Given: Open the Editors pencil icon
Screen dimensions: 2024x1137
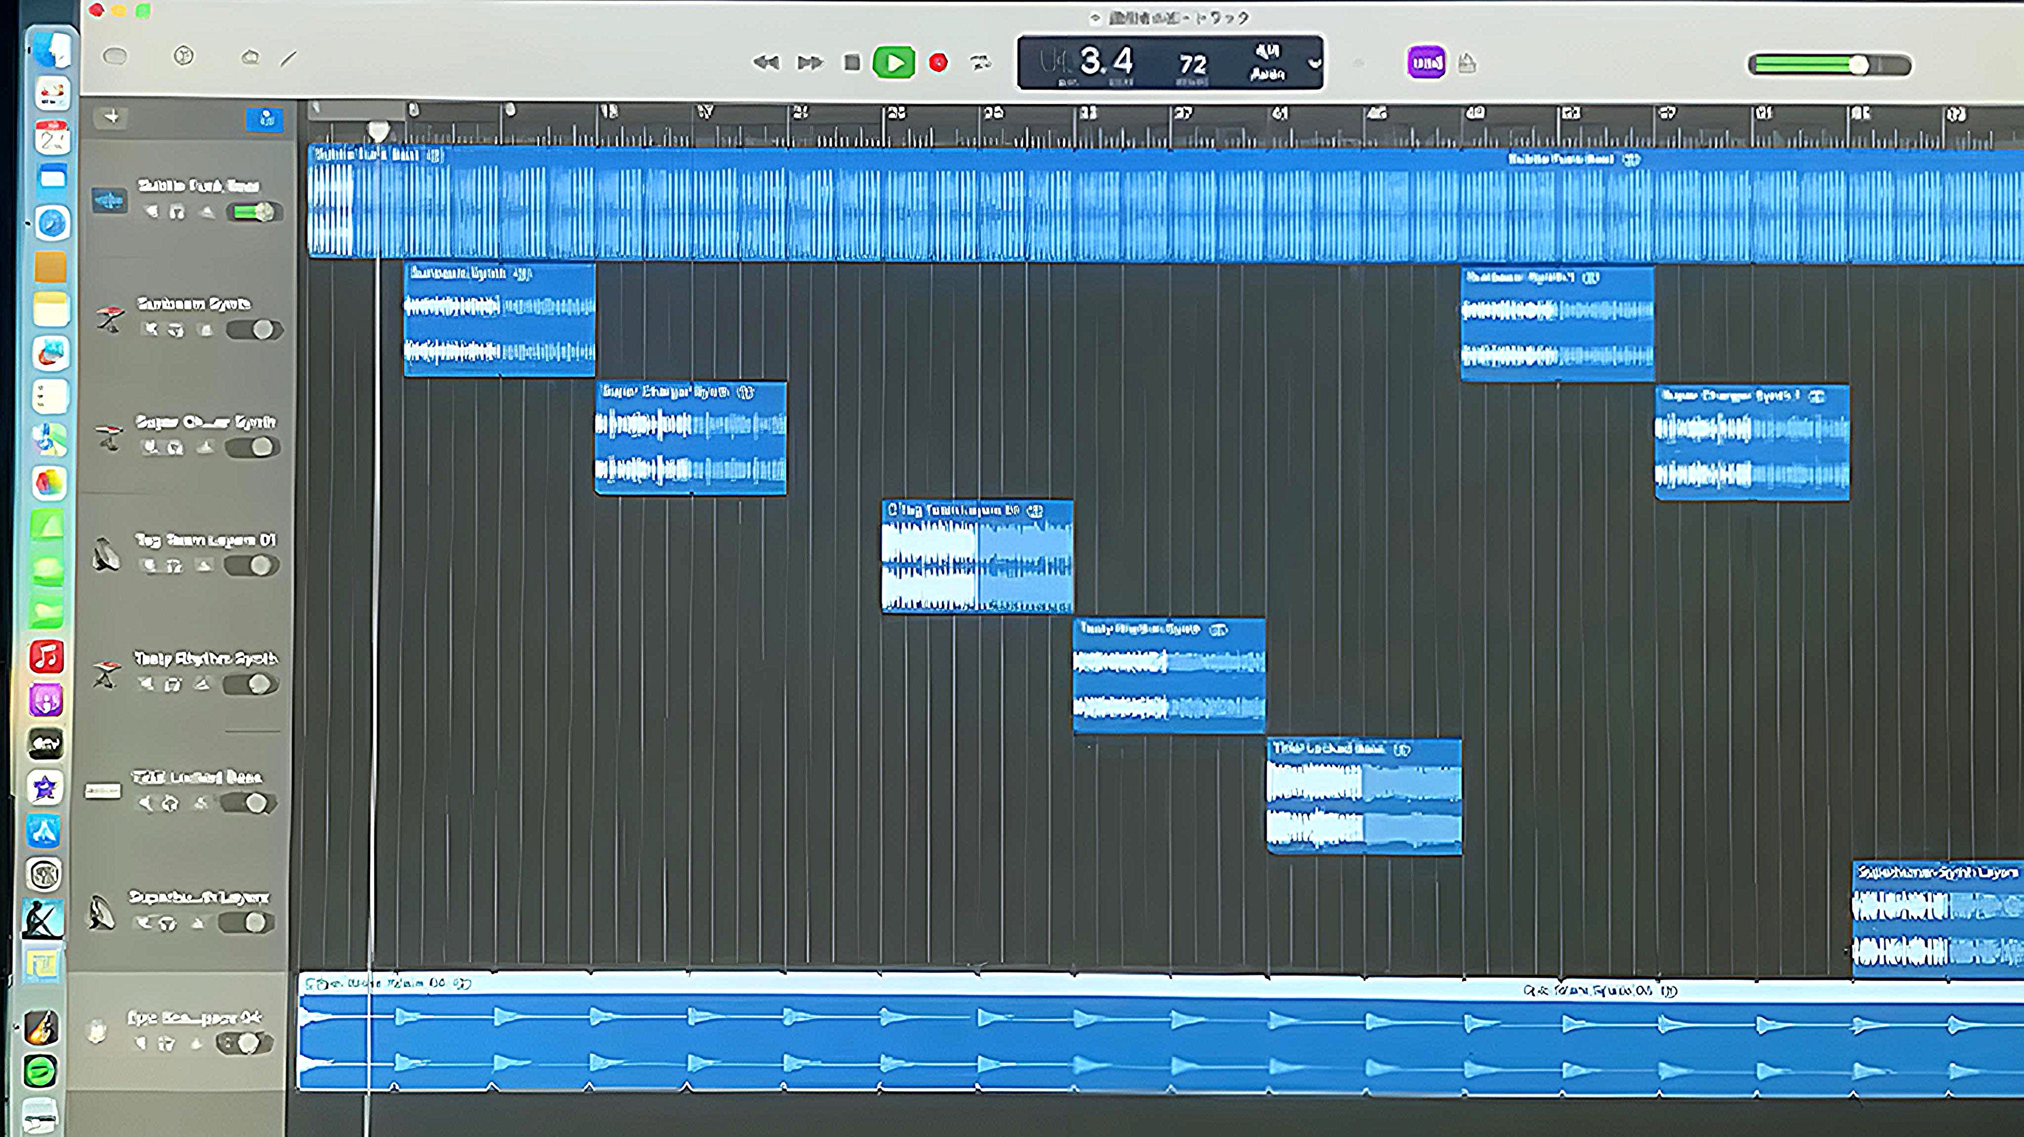Looking at the screenshot, I should click(289, 58).
